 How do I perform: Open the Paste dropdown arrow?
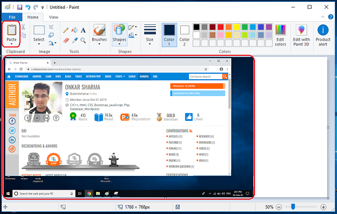point(11,44)
